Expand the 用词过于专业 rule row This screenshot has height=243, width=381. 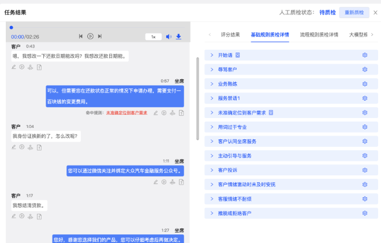(x=212, y=127)
